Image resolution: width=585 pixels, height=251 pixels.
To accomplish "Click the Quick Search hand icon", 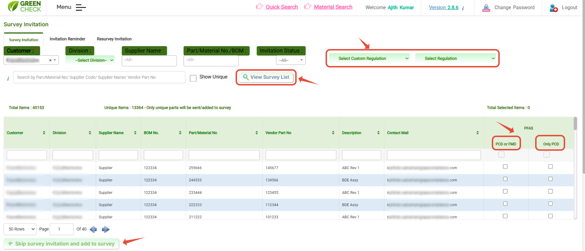I will click(259, 6).
